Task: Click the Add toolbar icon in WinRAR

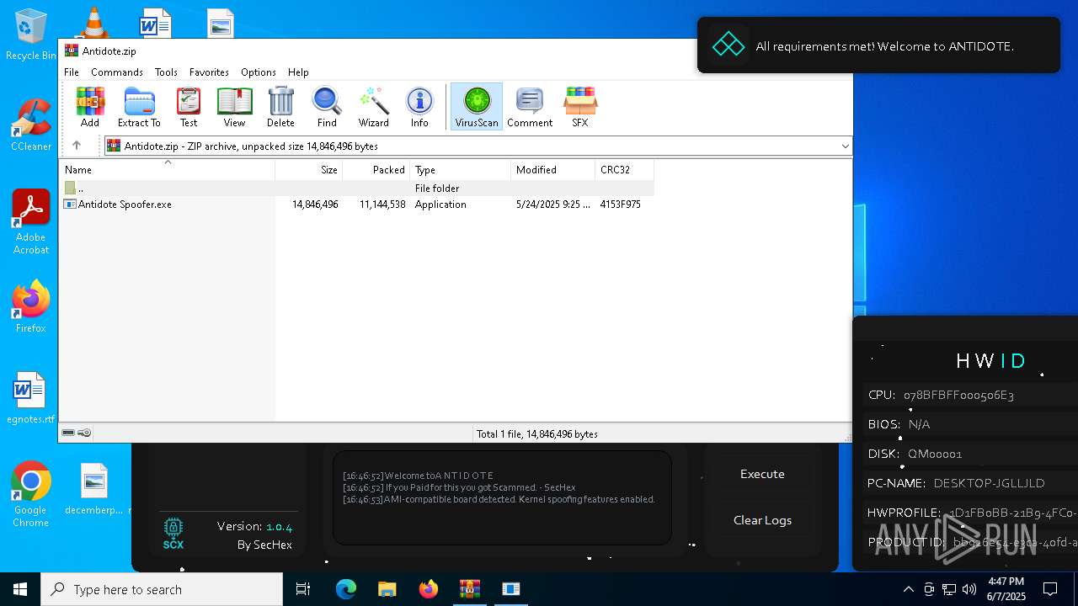Action: coord(90,107)
